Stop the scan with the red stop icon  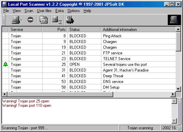click(x=30, y=19)
